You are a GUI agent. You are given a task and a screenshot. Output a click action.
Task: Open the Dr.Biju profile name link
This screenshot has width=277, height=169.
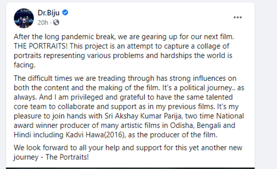coord(48,13)
